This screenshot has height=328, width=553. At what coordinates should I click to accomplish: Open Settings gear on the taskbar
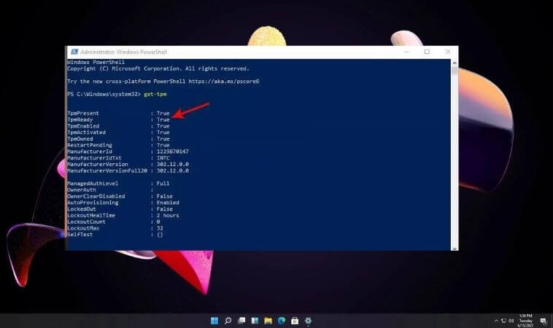pos(308,321)
